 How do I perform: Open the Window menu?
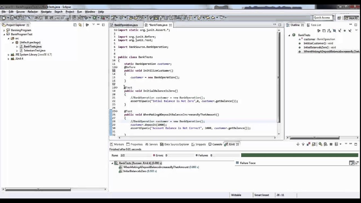pos(90,12)
